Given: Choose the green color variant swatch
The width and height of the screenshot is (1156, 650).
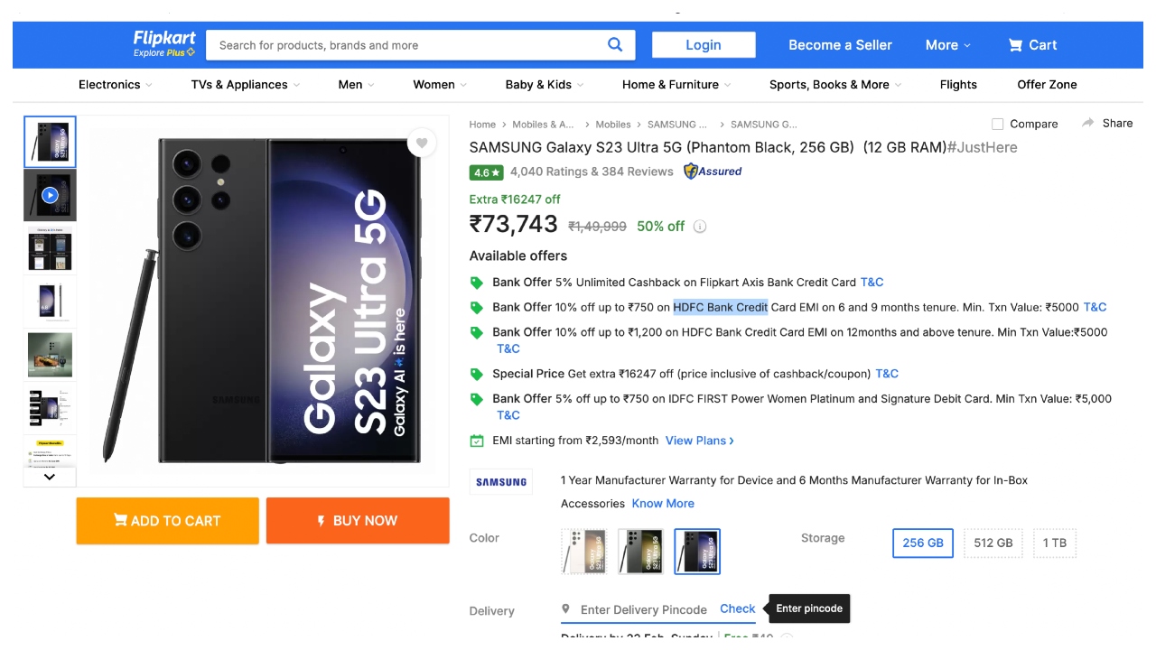Looking at the screenshot, I should pyautogui.click(x=640, y=552).
